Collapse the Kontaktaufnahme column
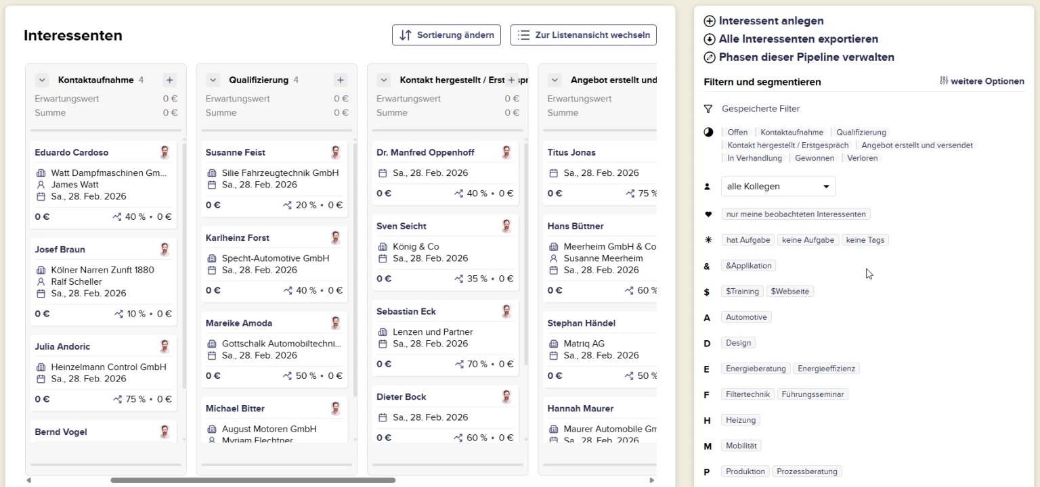The image size is (1040, 487). [42, 80]
